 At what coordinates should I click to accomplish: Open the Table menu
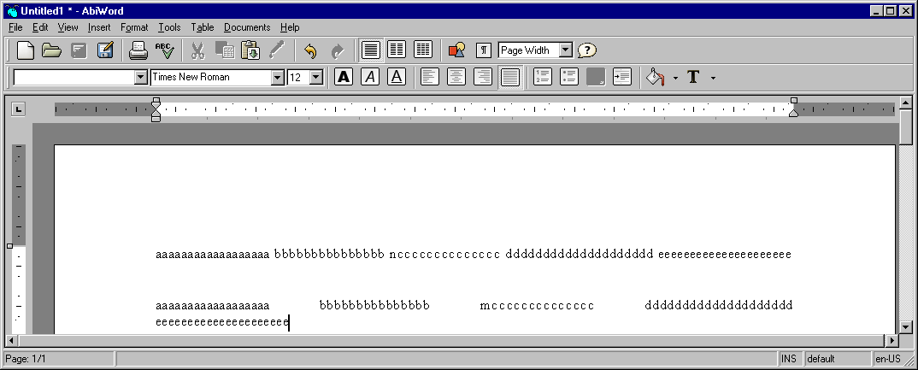point(203,27)
